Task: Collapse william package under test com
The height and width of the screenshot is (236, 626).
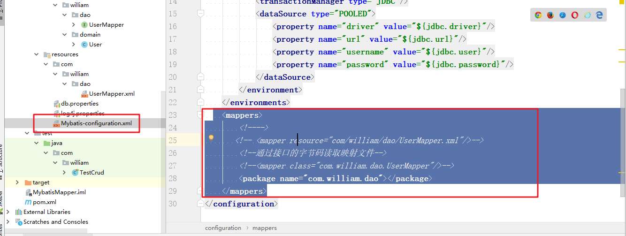Action: pos(55,163)
